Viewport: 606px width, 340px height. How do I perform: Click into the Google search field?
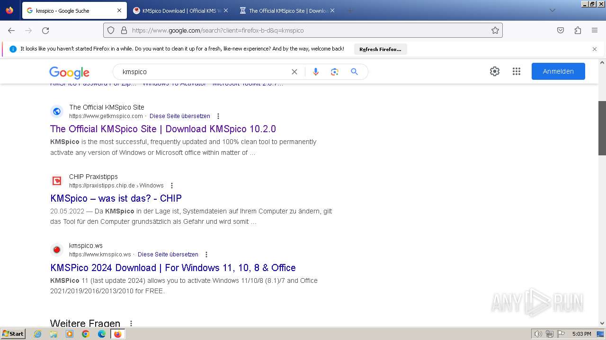tap(204, 72)
